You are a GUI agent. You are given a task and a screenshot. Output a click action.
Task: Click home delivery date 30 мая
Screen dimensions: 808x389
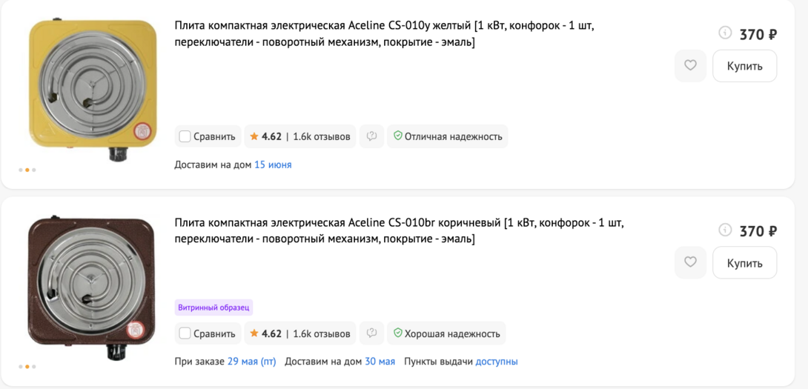[380, 362]
